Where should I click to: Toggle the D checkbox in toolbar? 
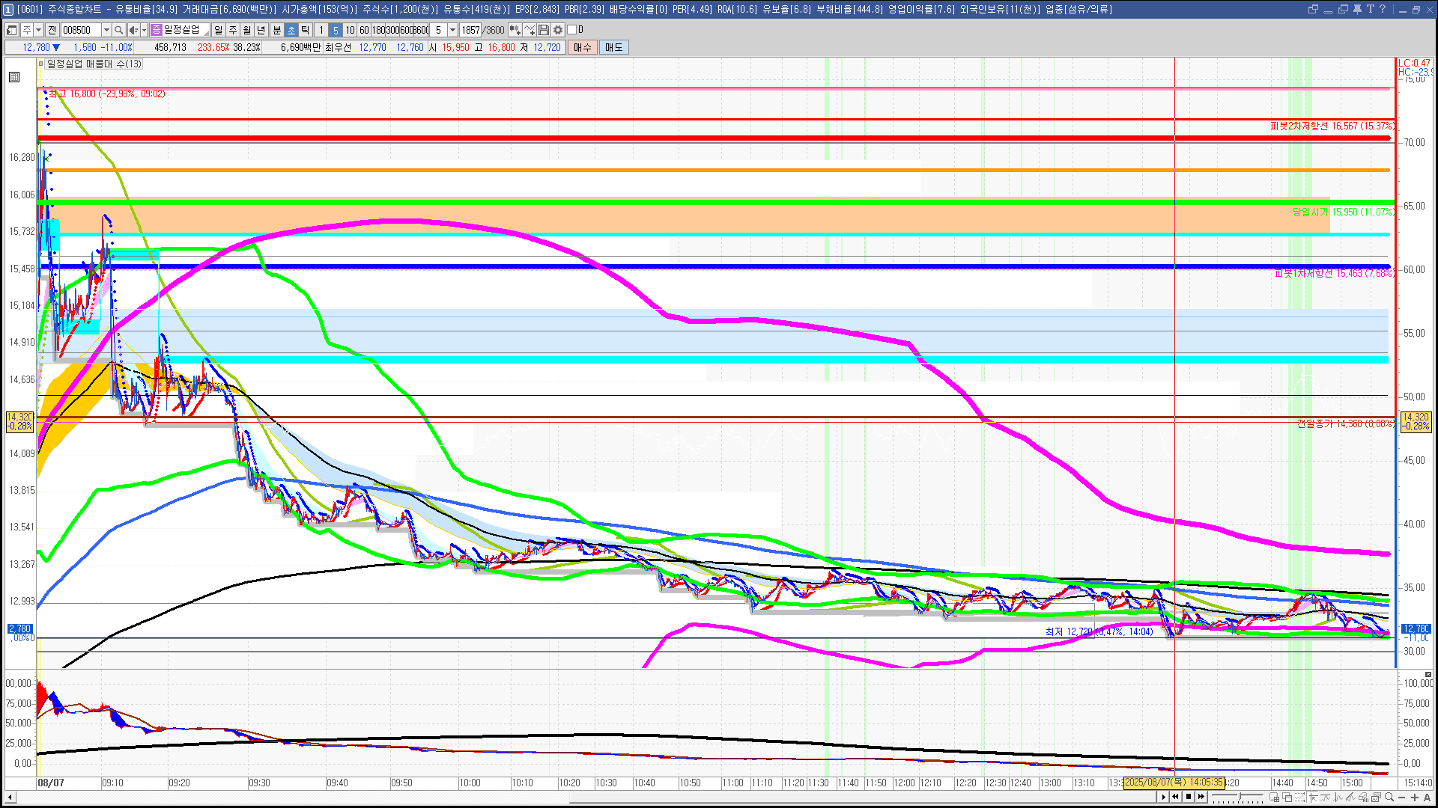[x=572, y=30]
